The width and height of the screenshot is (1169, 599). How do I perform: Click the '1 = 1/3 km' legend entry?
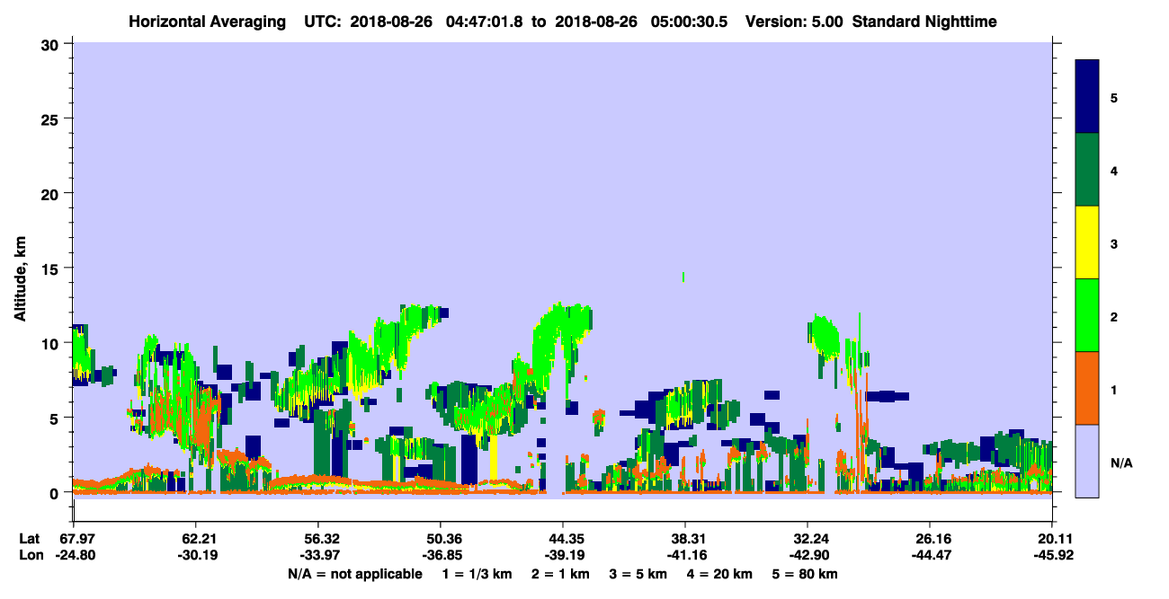tap(477, 575)
